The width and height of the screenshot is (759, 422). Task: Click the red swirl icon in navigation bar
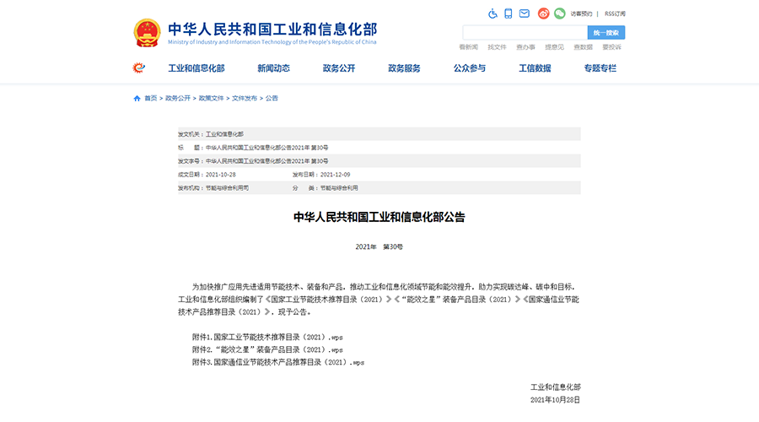[138, 68]
